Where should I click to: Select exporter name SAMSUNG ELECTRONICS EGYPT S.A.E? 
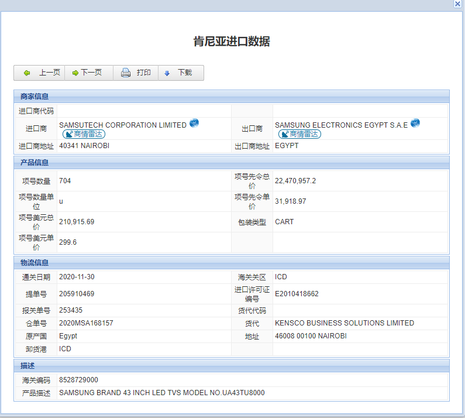pyautogui.click(x=341, y=125)
